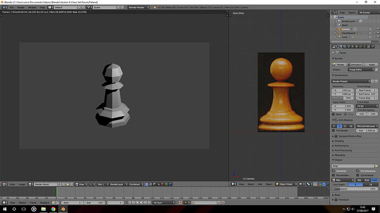Click the Audio button
The image size is (380, 213).
371,64
